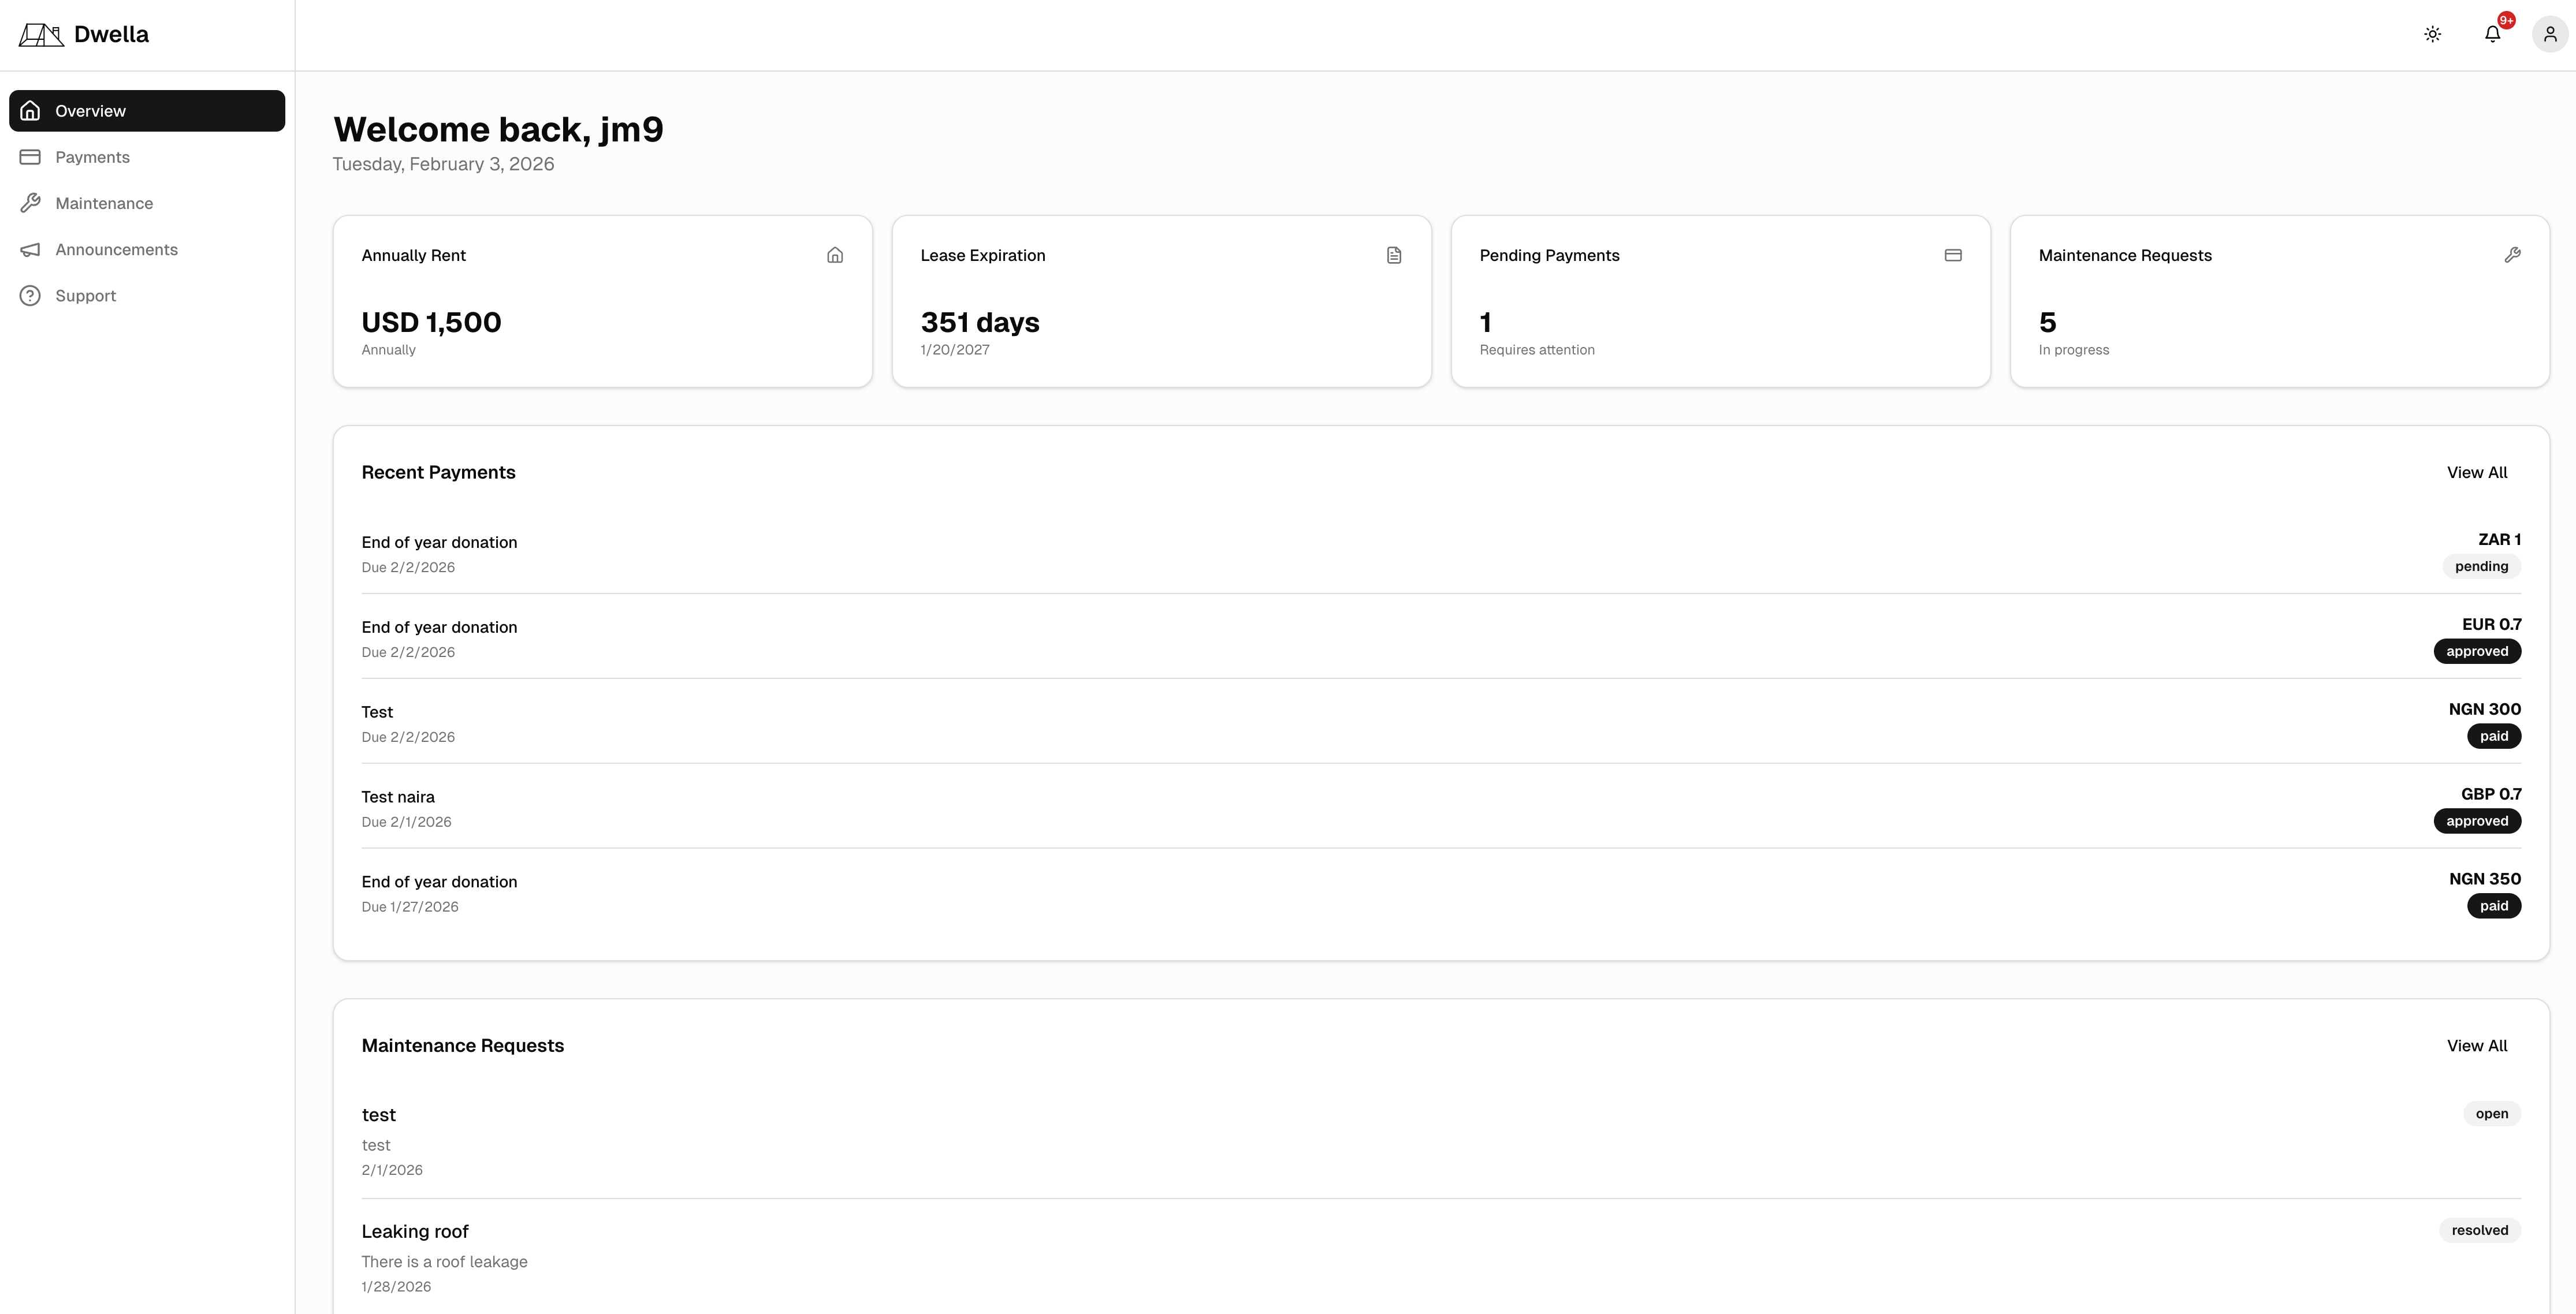The width and height of the screenshot is (2576, 1314).
Task: Open the notifications bell
Action: coord(2492,34)
